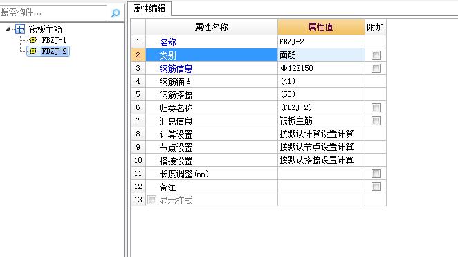Click row number 1 header
The width and height of the screenshot is (458, 257).
pyautogui.click(x=138, y=42)
